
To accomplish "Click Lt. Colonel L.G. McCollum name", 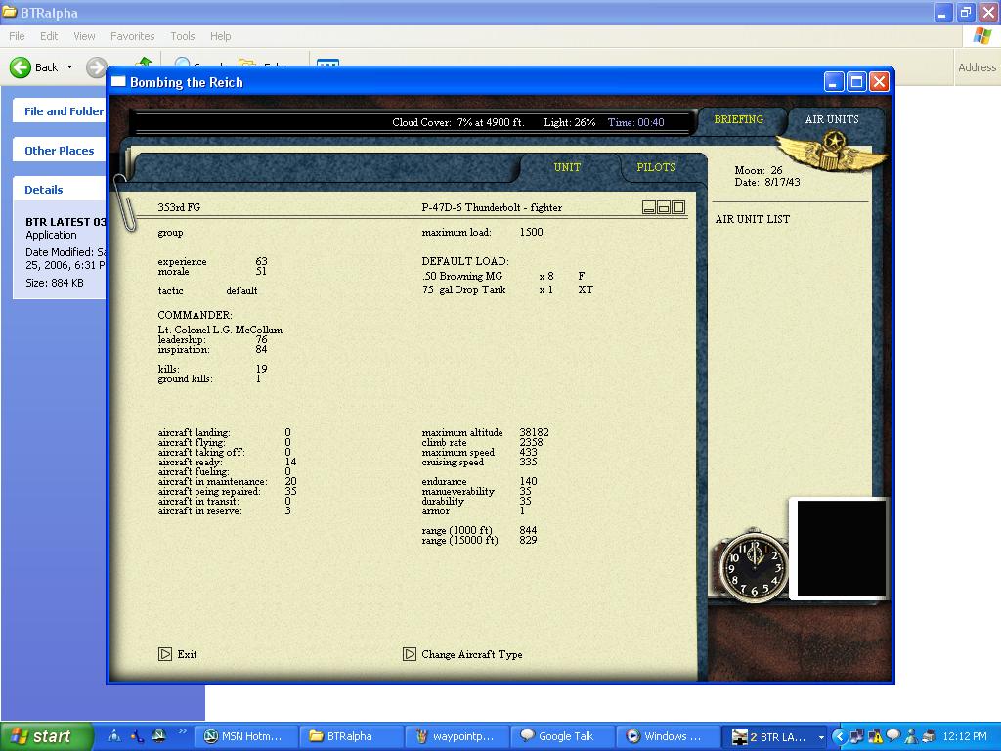I will tap(220, 330).
